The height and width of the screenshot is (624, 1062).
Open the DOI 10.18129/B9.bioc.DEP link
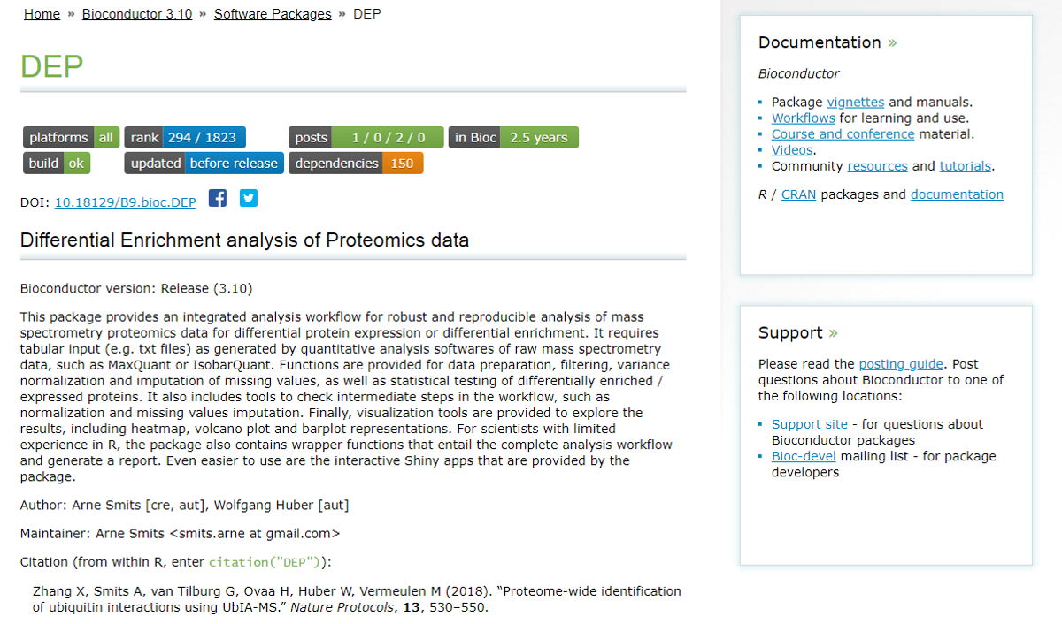(x=126, y=202)
